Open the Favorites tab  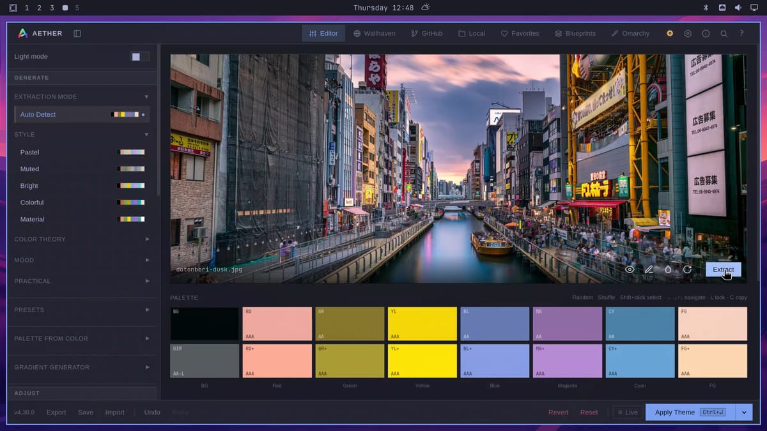[x=520, y=33]
